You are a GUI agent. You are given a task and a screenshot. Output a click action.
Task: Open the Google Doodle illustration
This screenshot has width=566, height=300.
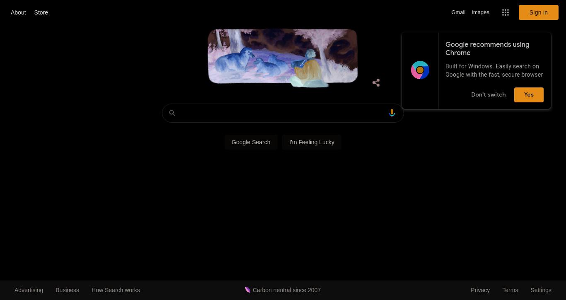tap(283, 57)
